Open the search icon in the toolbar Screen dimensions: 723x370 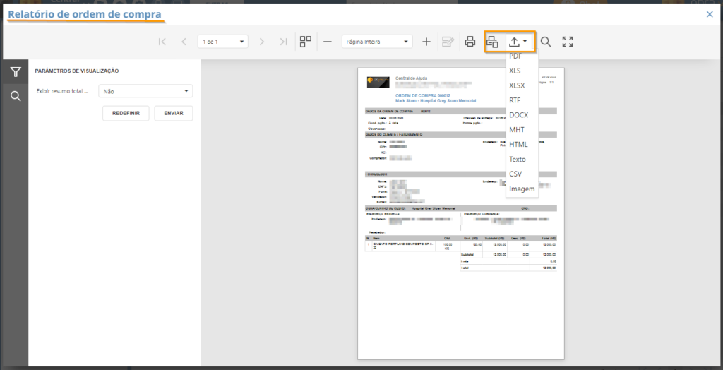point(546,42)
